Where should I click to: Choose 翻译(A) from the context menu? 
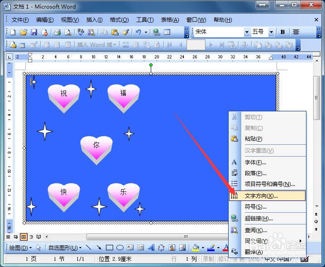click(267, 252)
